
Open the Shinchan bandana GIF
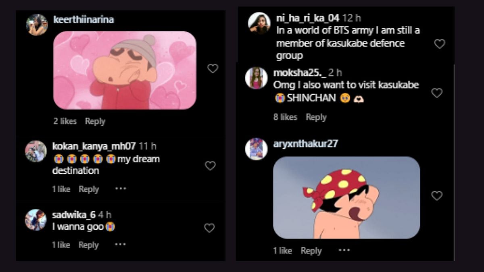pos(346,197)
